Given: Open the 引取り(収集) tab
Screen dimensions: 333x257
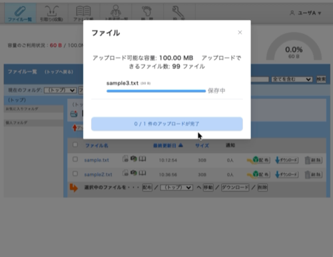Looking at the screenshot, I should coord(52,13).
